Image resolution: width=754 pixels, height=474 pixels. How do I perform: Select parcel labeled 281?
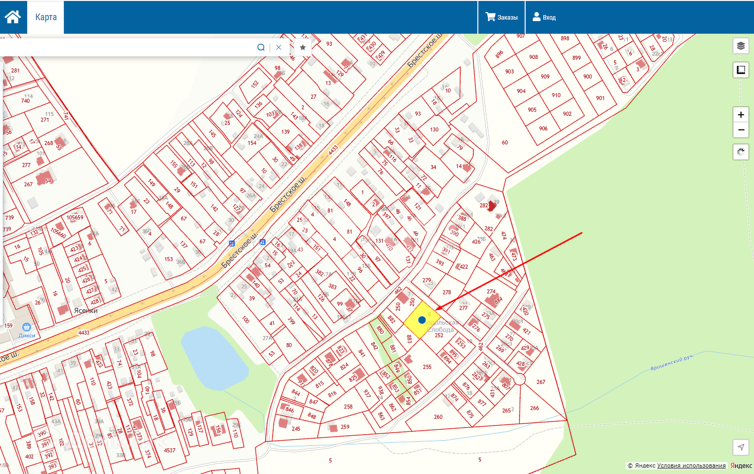[15, 70]
